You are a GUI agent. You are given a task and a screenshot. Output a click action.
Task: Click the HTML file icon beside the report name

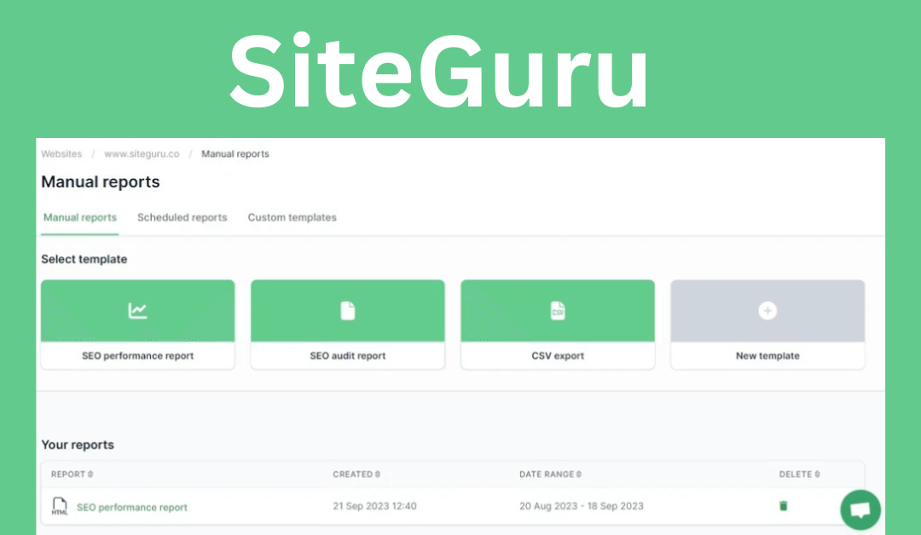tap(58, 505)
